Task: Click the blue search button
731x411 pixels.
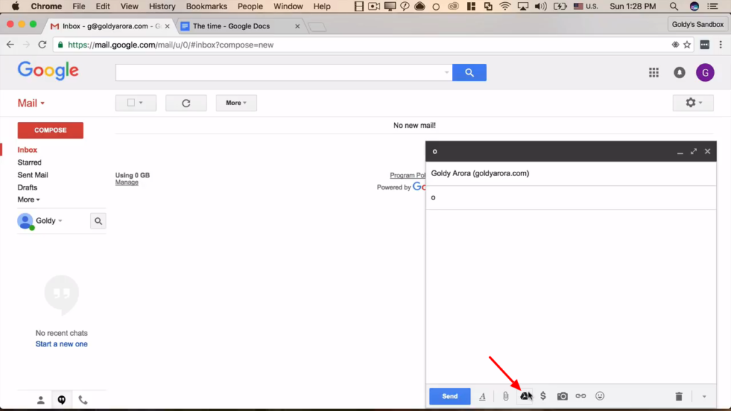Action: click(x=469, y=72)
